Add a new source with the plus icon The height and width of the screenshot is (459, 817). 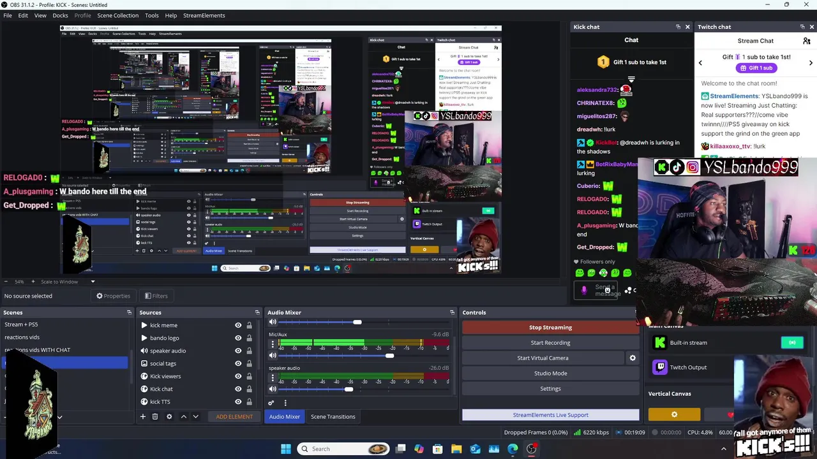pos(143,416)
